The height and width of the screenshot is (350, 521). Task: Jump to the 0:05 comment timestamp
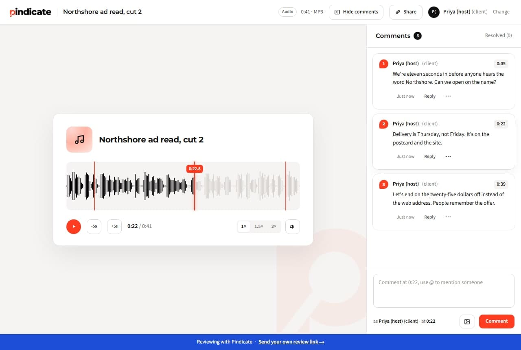pyautogui.click(x=501, y=63)
